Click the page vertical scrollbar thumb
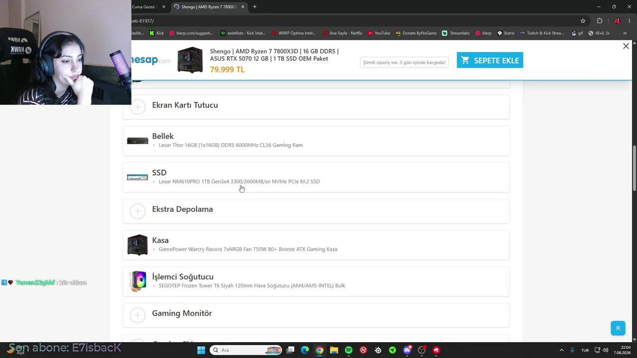Screen dimensions: 637x358 (x=634, y=168)
